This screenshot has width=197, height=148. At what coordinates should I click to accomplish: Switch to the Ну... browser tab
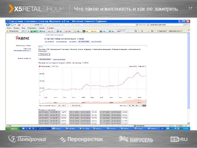pos(95,31)
